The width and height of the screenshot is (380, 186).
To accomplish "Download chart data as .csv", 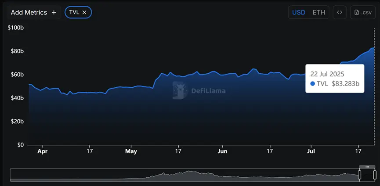I will (x=362, y=12).
